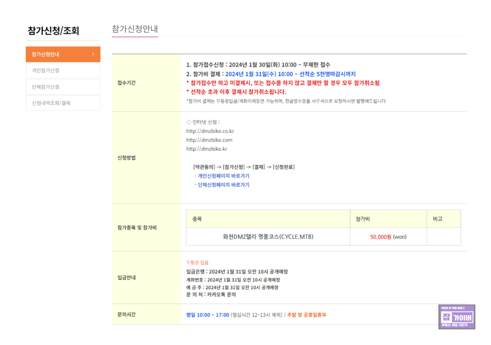Click the orange 무통장 입금 label
491x345 pixels.
click(197, 263)
